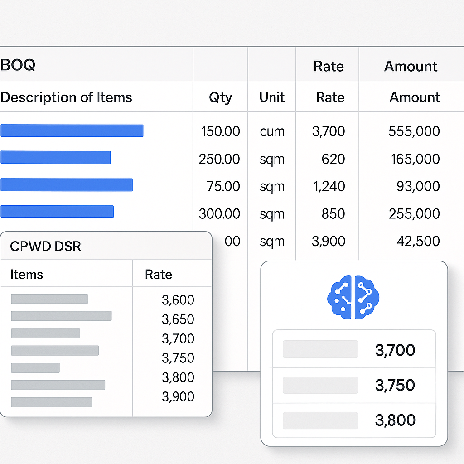This screenshot has width=464, height=464.
Task: Click the amount cell 165,000
Action: coord(416,159)
